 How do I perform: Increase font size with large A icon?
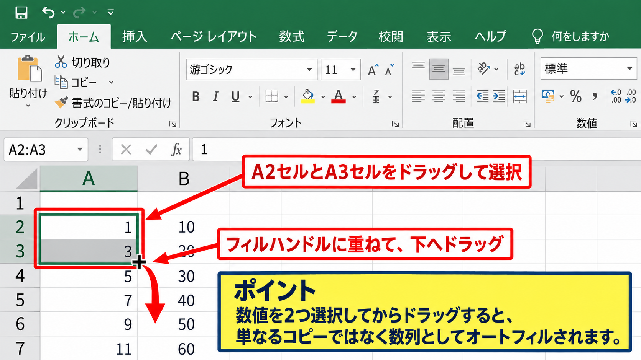click(373, 70)
